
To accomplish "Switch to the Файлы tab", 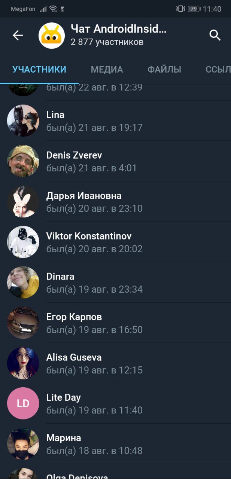I will pyautogui.click(x=164, y=69).
